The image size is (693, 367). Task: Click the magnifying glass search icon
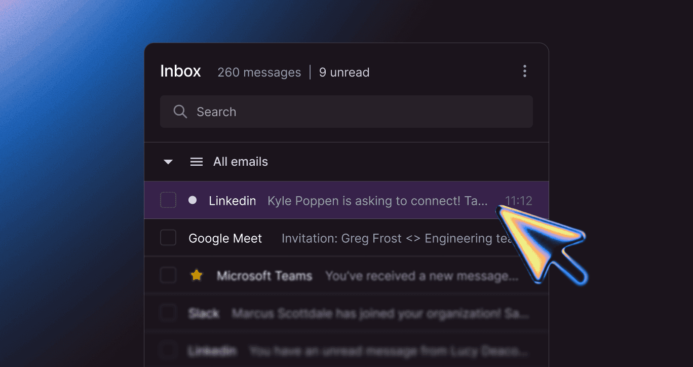[x=180, y=112]
